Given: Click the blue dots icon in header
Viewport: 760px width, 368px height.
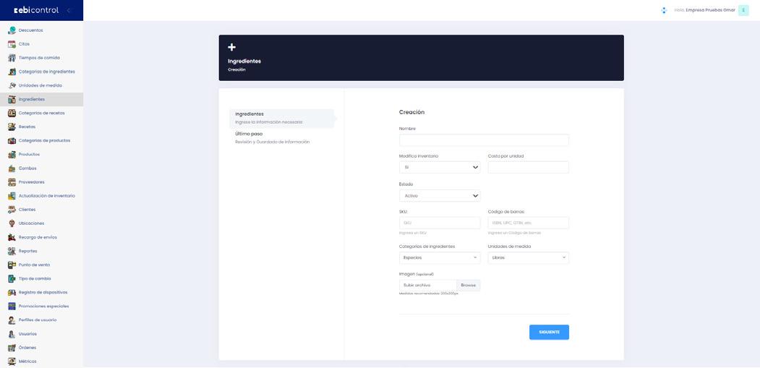Looking at the screenshot, I should click(x=664, y=10).
